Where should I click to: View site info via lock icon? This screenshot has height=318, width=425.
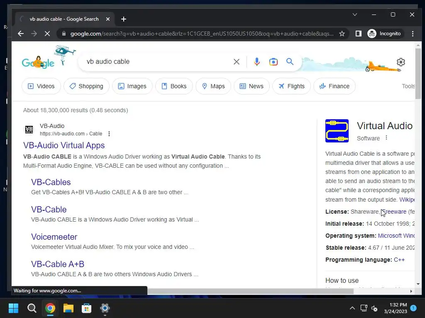[x=64, y=34]
